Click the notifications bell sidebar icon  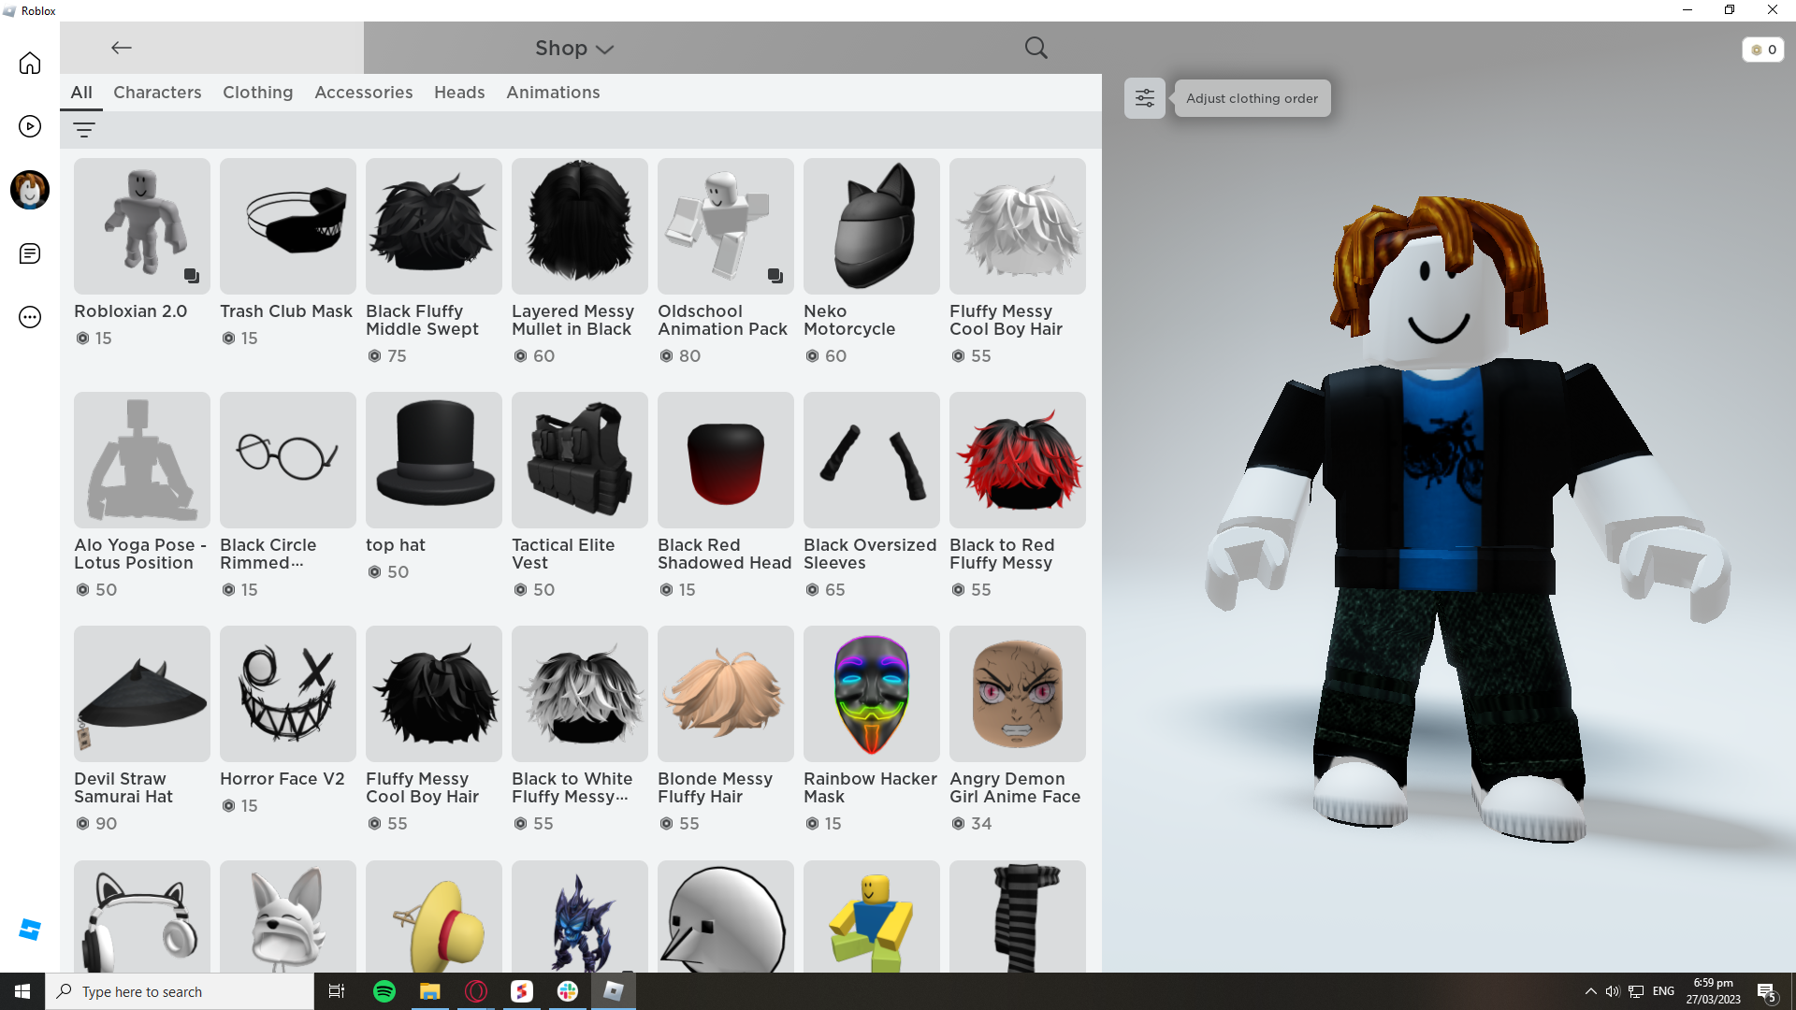click(x=30, y=252)
